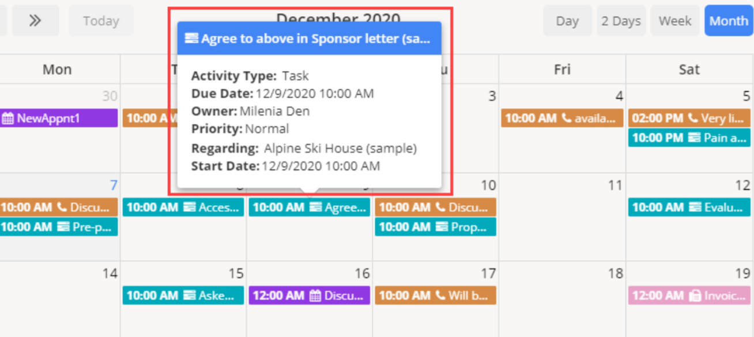Click the Sat column header
The height and width of the screenshot is (337, 754).
[x=689, y=70]
